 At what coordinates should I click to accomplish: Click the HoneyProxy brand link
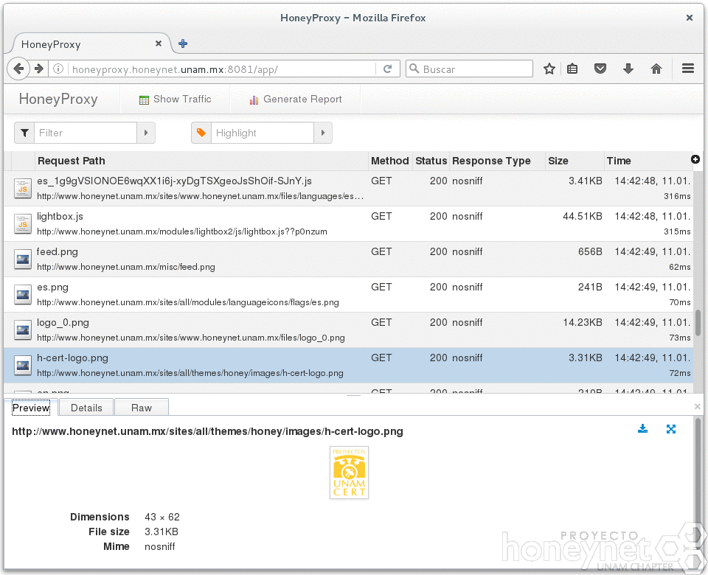tap(58, 100)
